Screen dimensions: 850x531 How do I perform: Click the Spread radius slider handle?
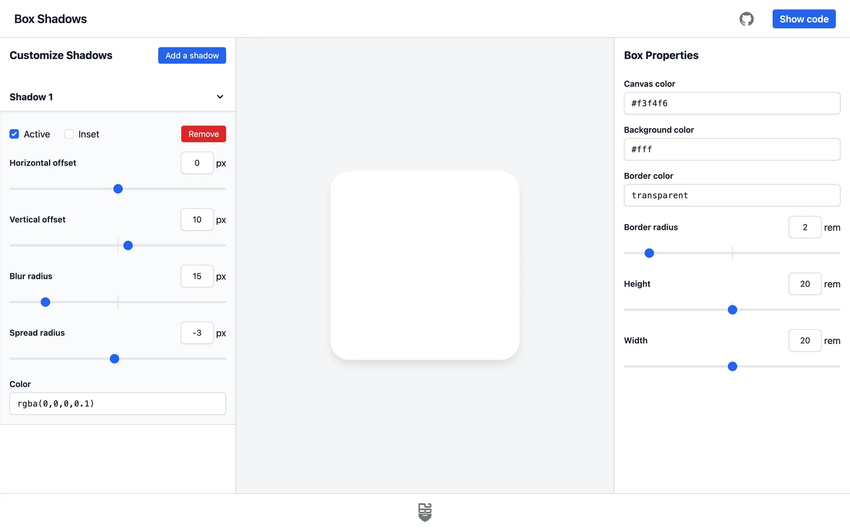(114, 359)
